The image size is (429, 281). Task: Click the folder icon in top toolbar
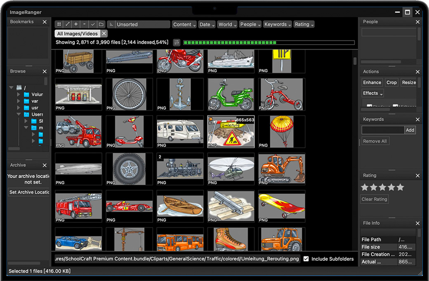101,24
